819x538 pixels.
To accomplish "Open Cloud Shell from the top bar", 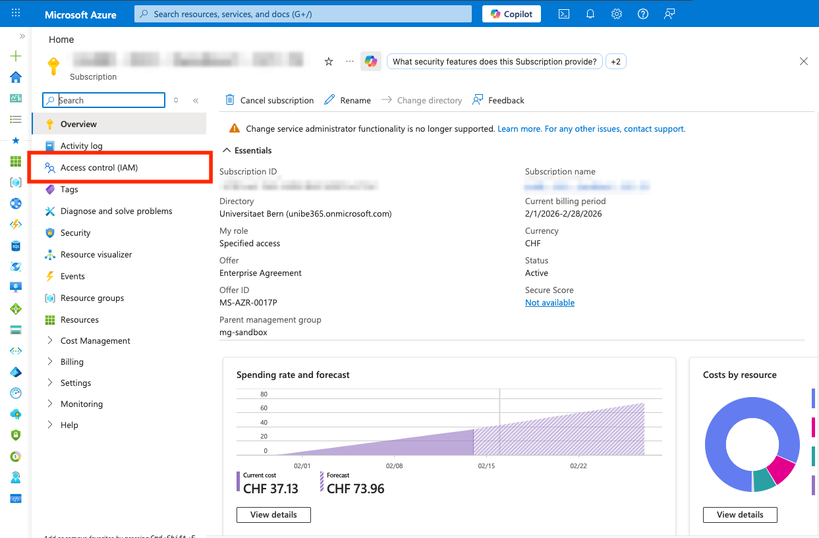I will [564, 14].
